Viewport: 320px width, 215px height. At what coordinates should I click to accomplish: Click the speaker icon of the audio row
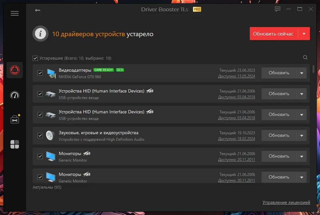(x=50, y=136)
